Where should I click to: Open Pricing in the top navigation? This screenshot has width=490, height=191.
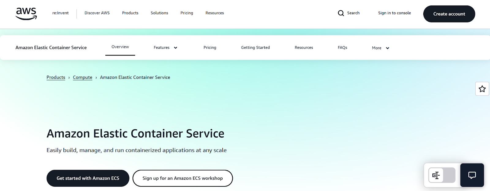[187, 13]
